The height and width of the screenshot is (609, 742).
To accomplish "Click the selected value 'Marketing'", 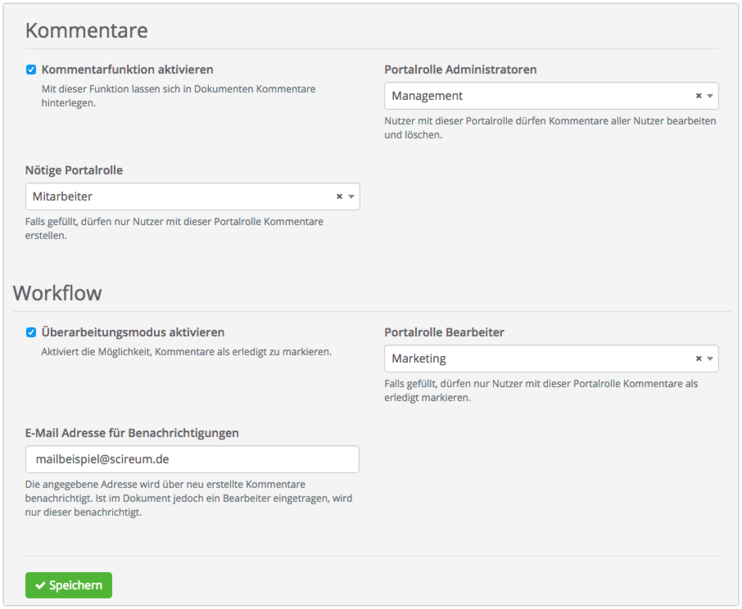I will click(419, 359).
